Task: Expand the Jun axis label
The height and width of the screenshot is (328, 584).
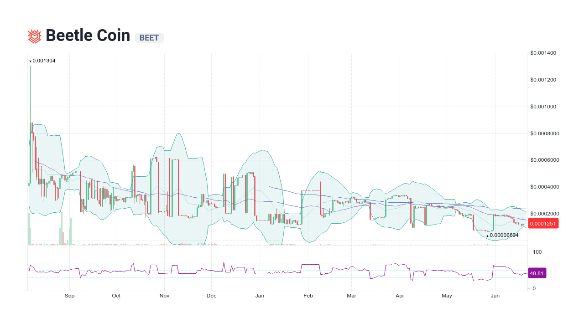Action: [495, 296]
